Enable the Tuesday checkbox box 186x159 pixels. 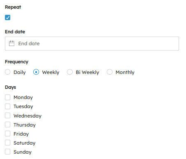pyautogui.click(x=7, y=106)
